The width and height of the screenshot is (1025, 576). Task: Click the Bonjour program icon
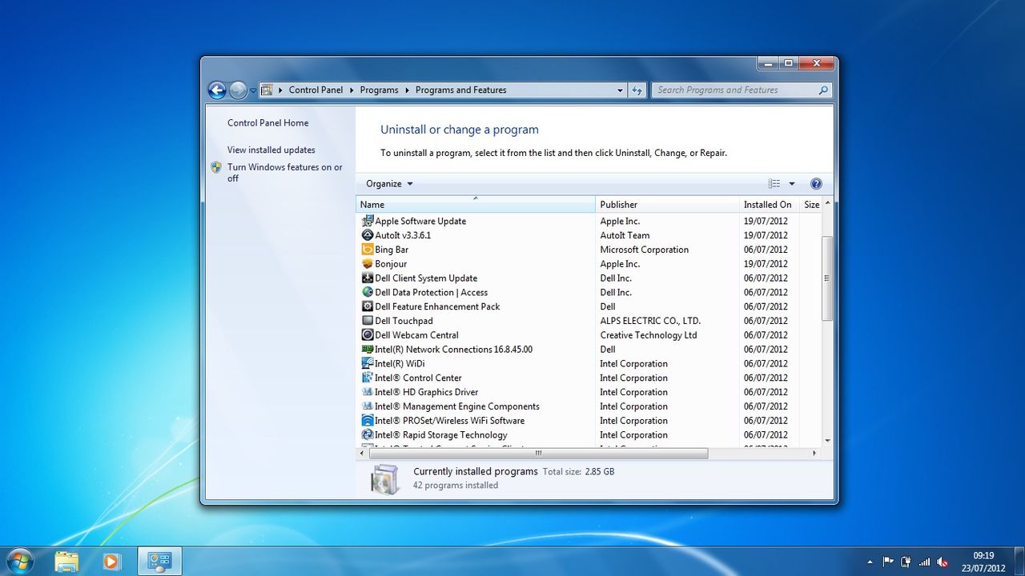(368, 264)
